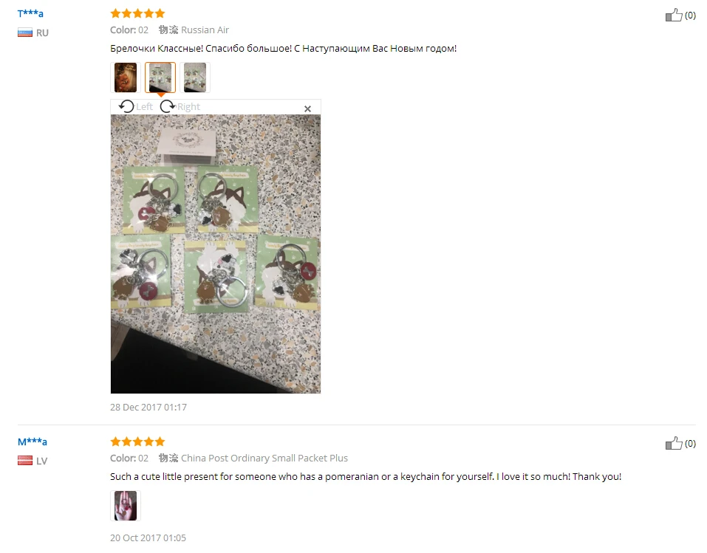Click the helpful count (0) on second review

[690, 443]
